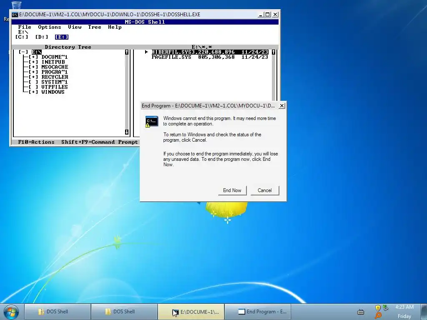427x320 pixels.
Task: Maximize the DOSSHELL.EXE console window
Action: [268, 15]
